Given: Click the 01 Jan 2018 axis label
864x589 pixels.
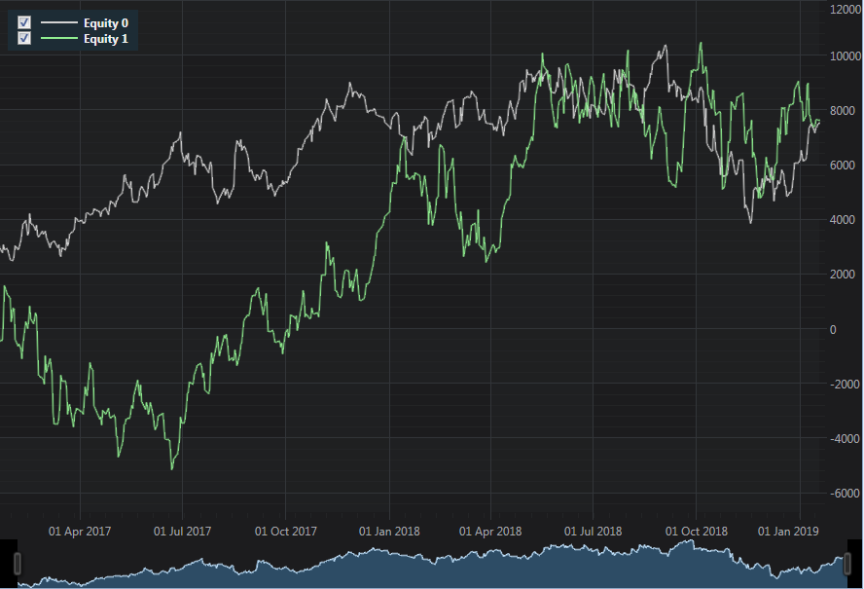Looking at the screenshot, I should [x=389, y=532].
